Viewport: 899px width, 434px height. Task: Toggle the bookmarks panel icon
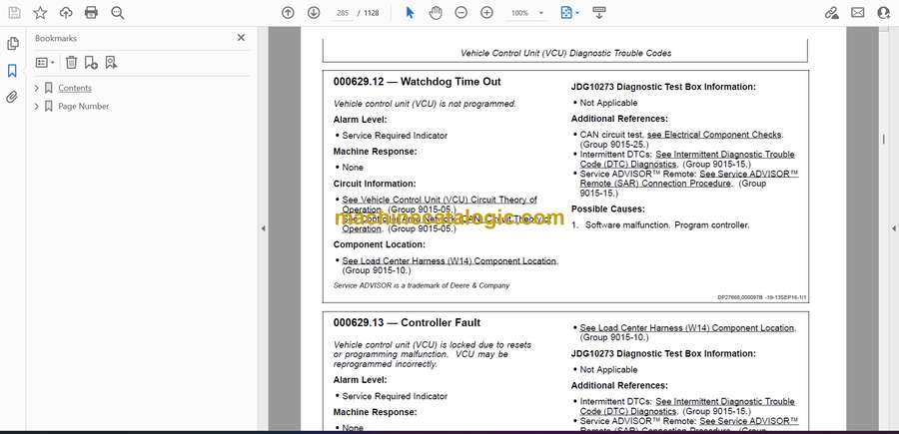[12, 71]
